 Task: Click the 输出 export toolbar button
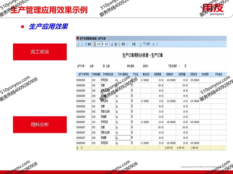pos(88,44)
